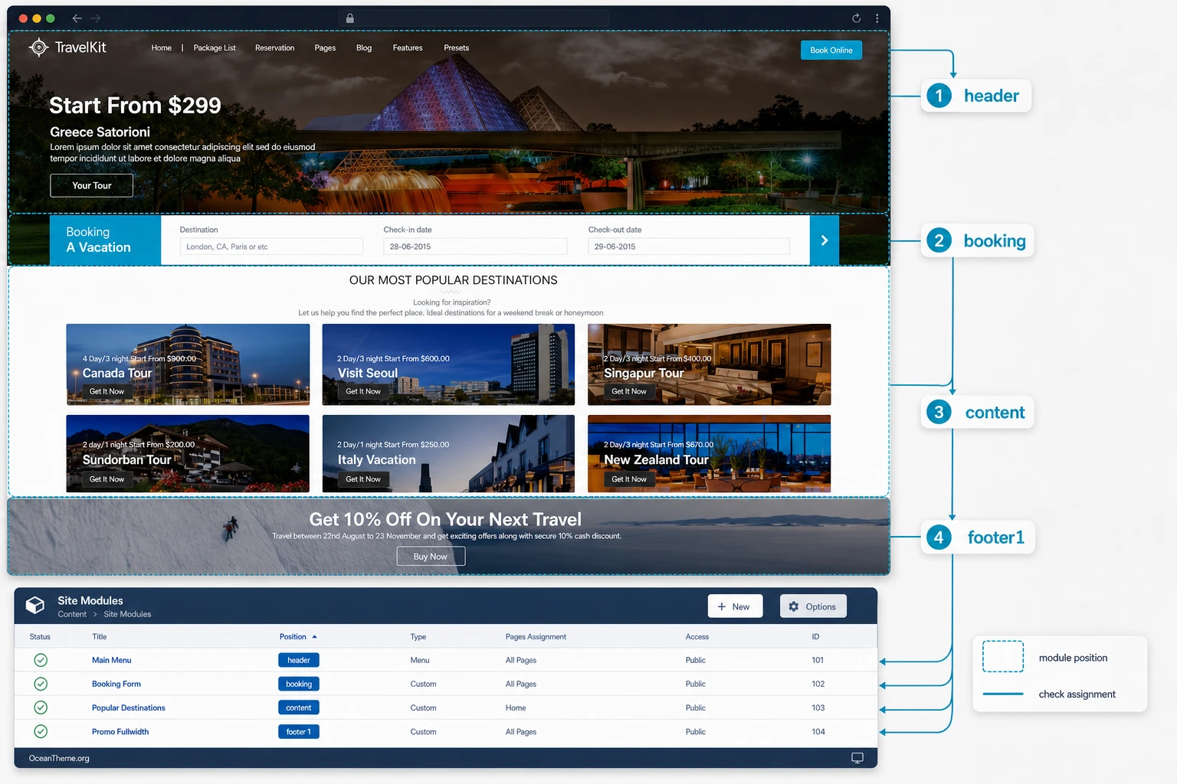Open the New Zealand Tour thumbnail
The image size is (1177, 784).
[x=709, y=453]
